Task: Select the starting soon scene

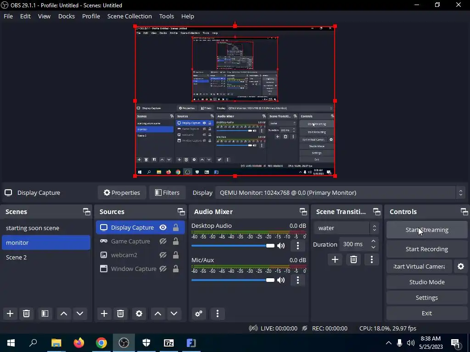Action: [x=46, y=228]
